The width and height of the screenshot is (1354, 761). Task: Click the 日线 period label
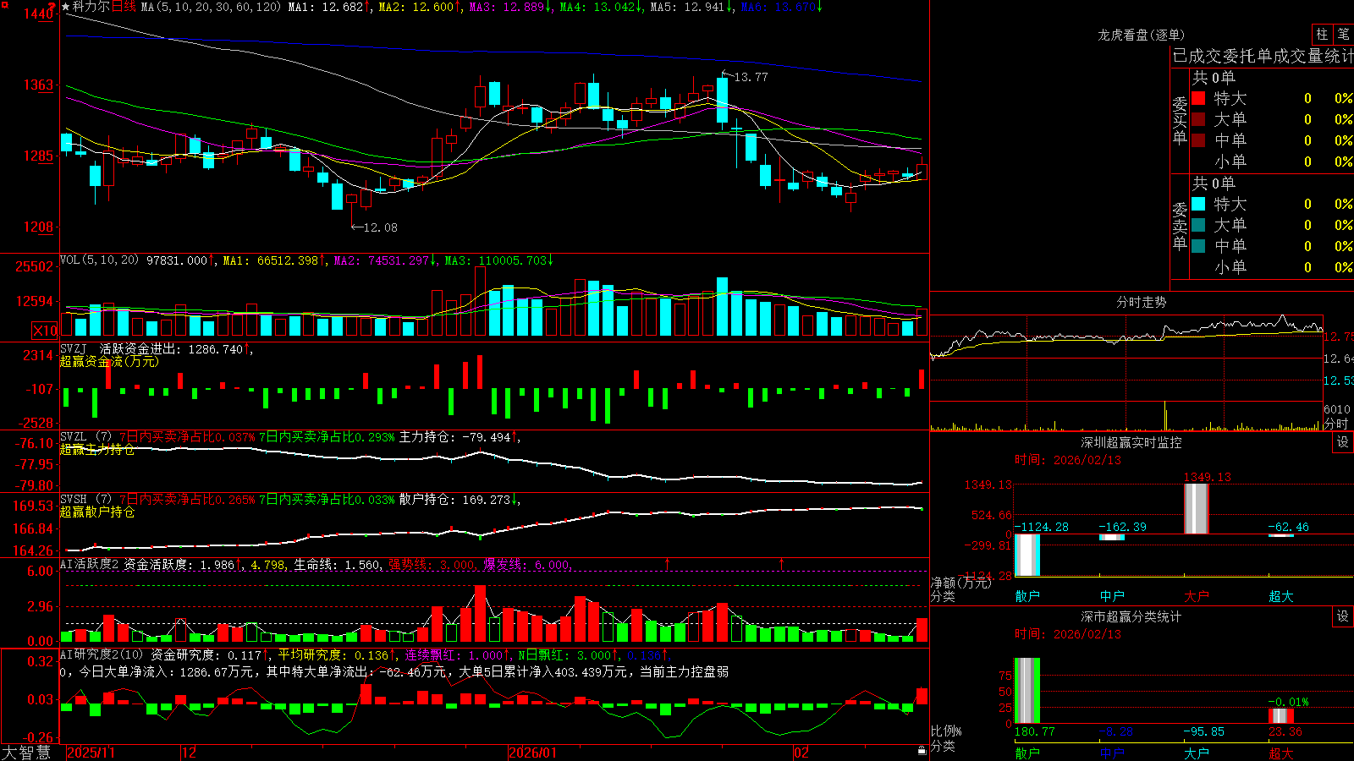(x=124, y=7)
